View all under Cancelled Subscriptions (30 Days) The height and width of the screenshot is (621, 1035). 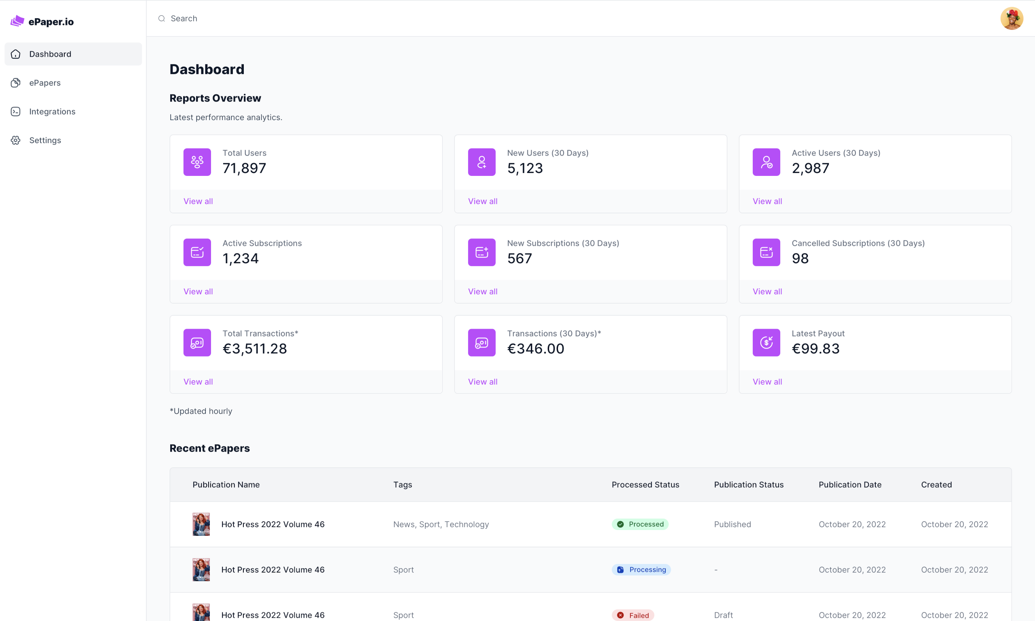(767, 291)
